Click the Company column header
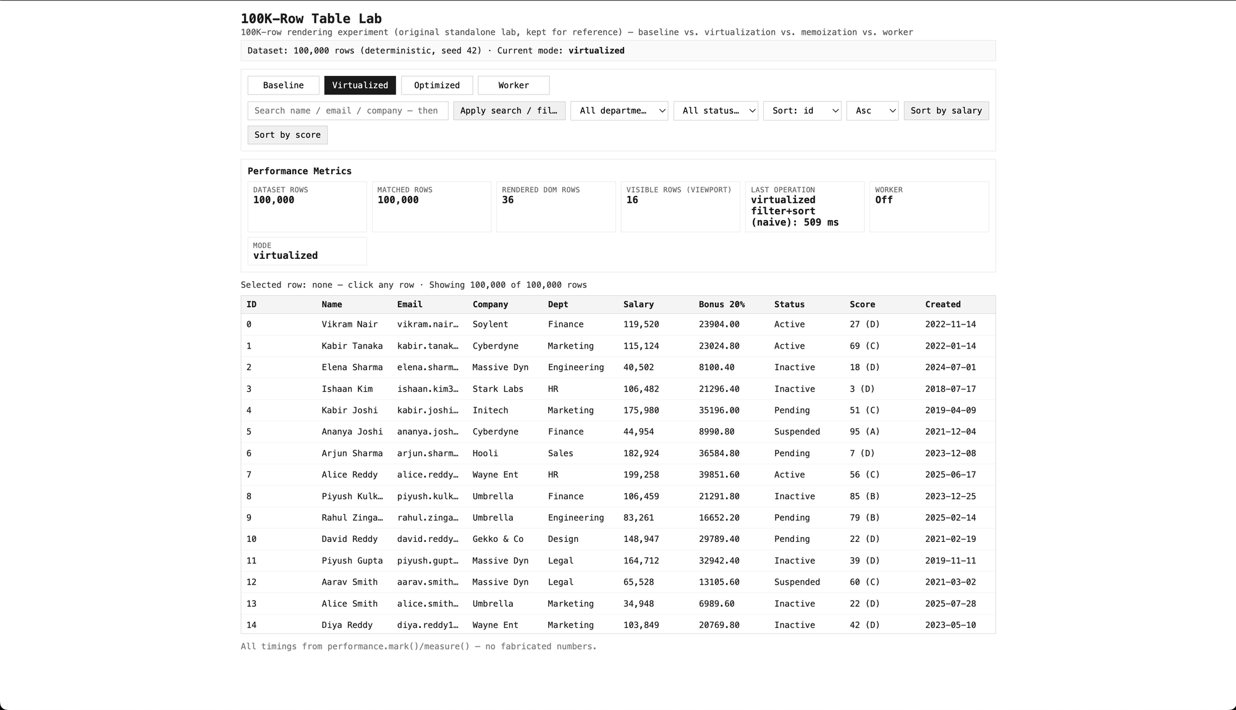This screenshot has width=1236, height=710. coord(490,305)
